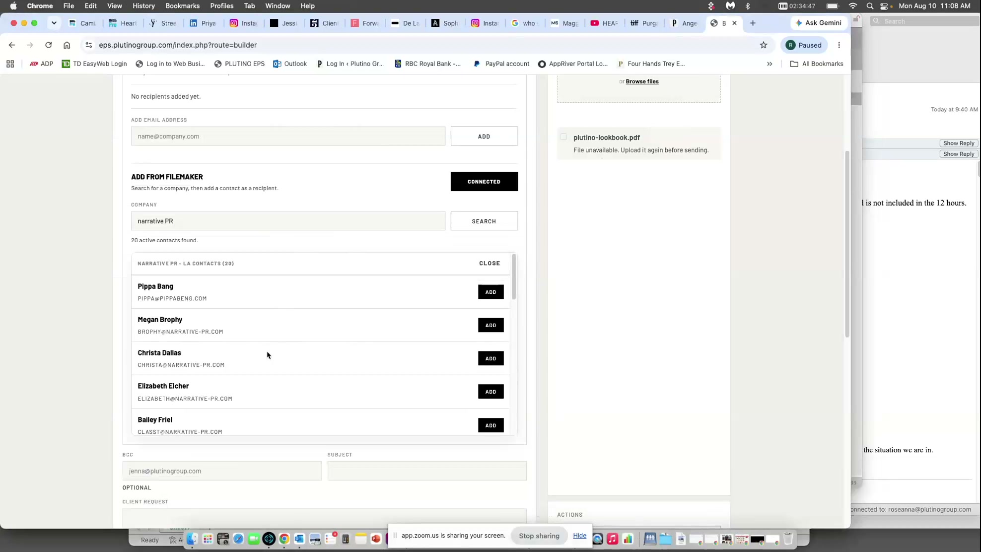Open Spotlight search in menu bar
This screenshot has width=981, height=552.
[x=870, y=6]
